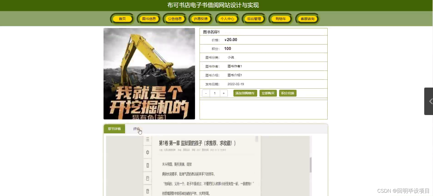Switch to the 评论 tab
This screenshot has width=433, height=196.
(x=136, y=129)
